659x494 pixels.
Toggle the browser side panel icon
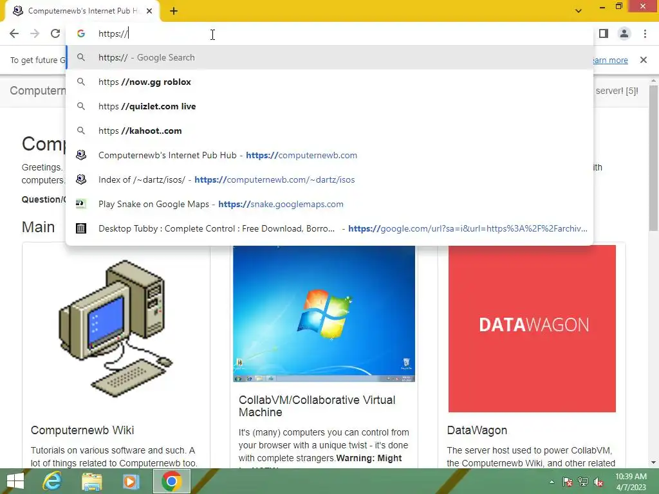(604, 33)
